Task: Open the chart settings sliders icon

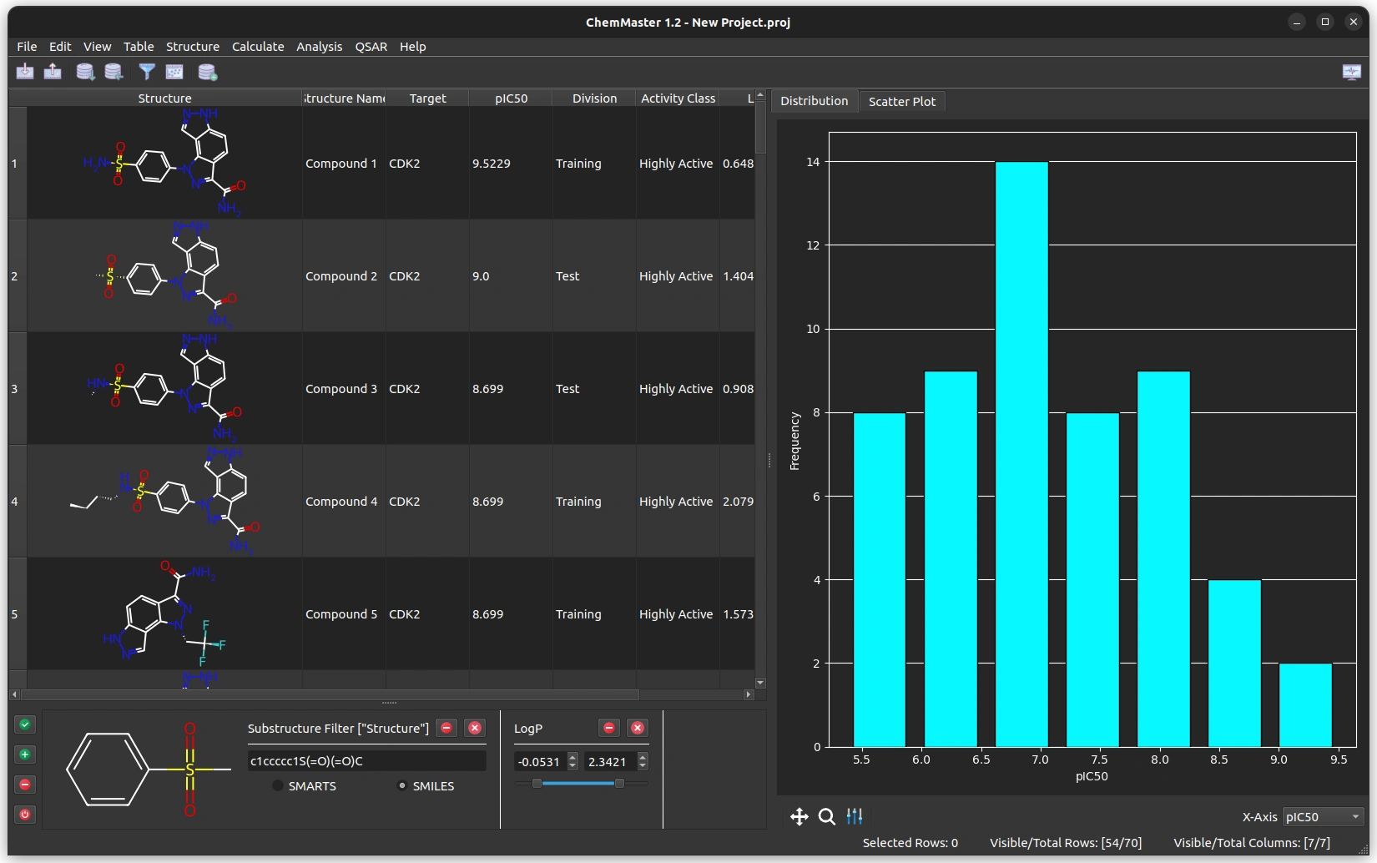Action: pos(855,817)
